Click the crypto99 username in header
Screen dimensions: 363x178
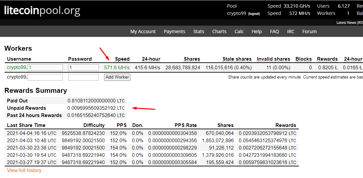click(237, 13)
